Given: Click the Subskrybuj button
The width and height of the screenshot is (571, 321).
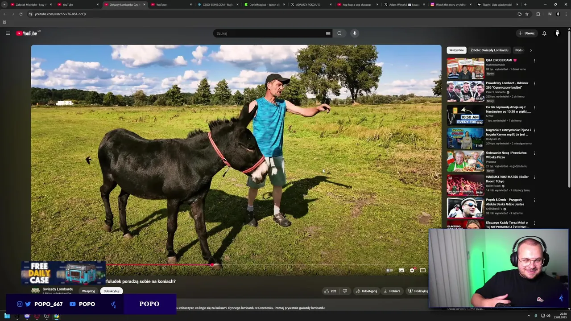Looking at the screenshot, I should [112, 291].
